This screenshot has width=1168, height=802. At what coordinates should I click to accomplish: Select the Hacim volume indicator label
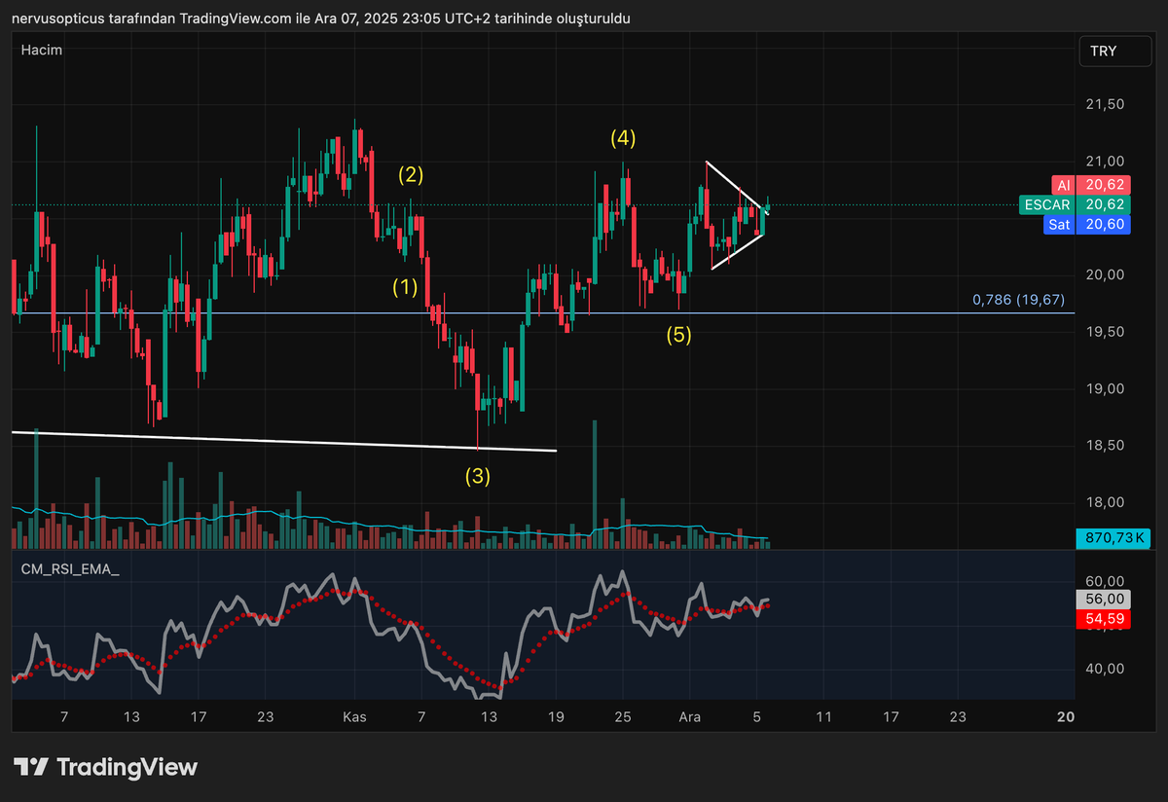coord(41,49)
